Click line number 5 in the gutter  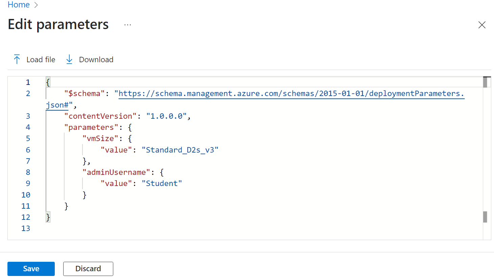coord(28,139)
